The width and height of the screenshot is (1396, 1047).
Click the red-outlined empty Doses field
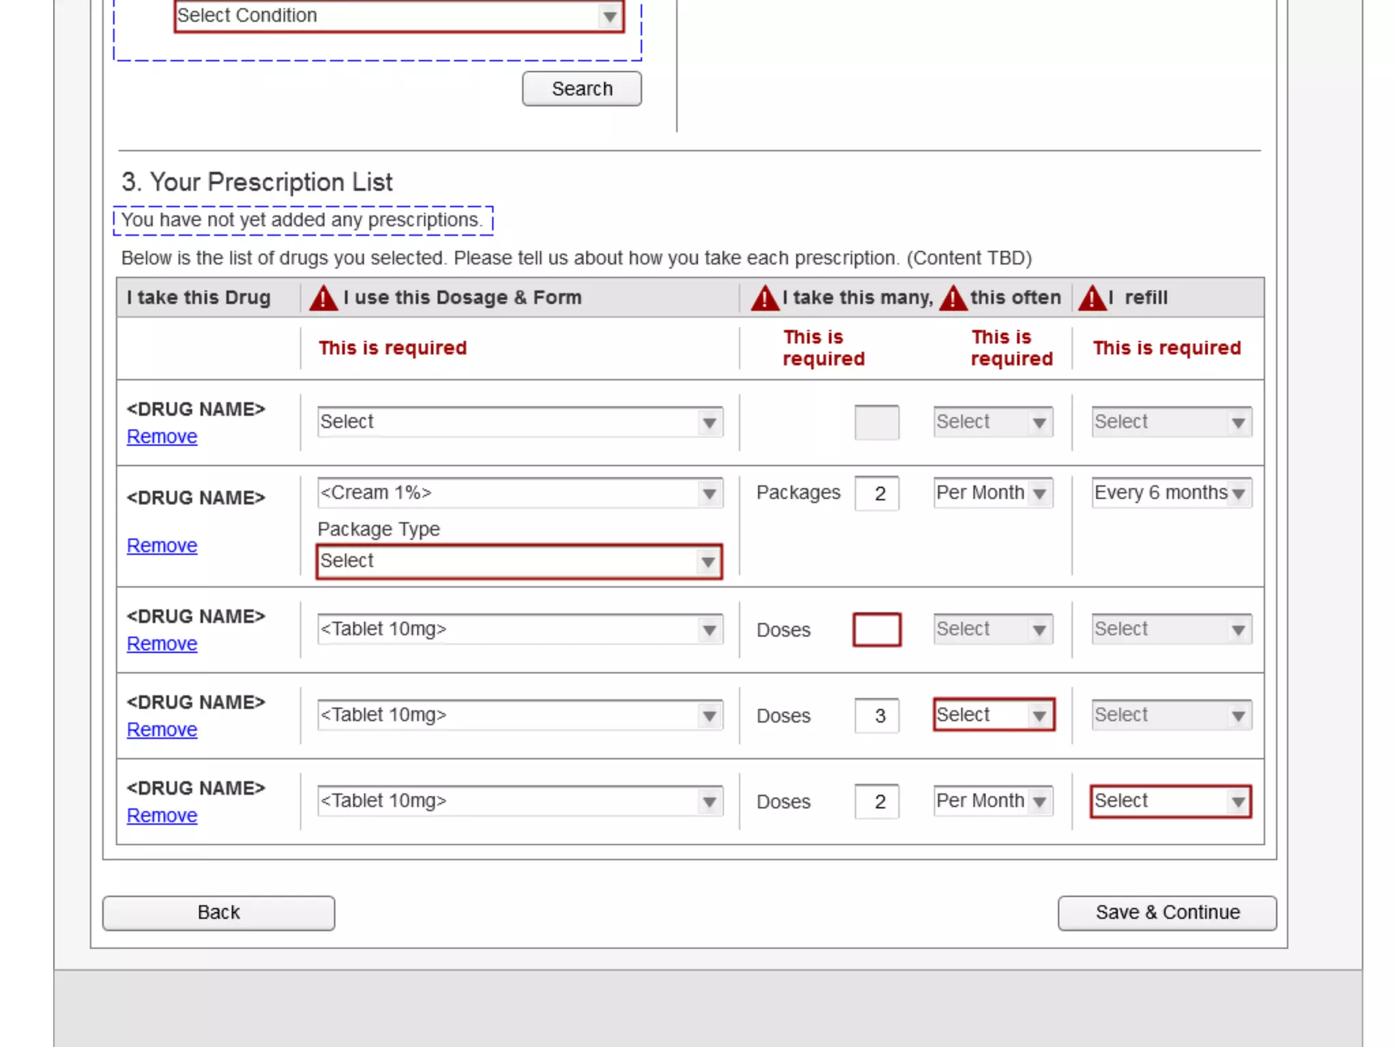[x=877, y=630]
